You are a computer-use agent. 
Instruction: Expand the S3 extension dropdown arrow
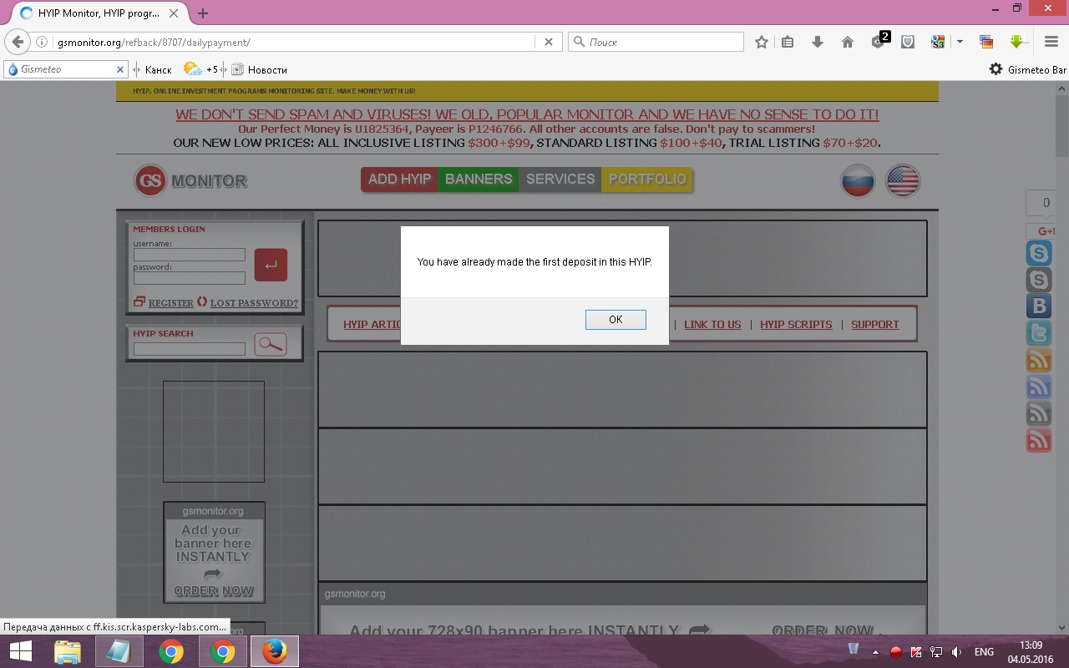click(960, 42)
